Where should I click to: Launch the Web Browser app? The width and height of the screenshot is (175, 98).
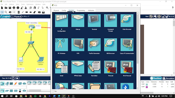(127, 21)
